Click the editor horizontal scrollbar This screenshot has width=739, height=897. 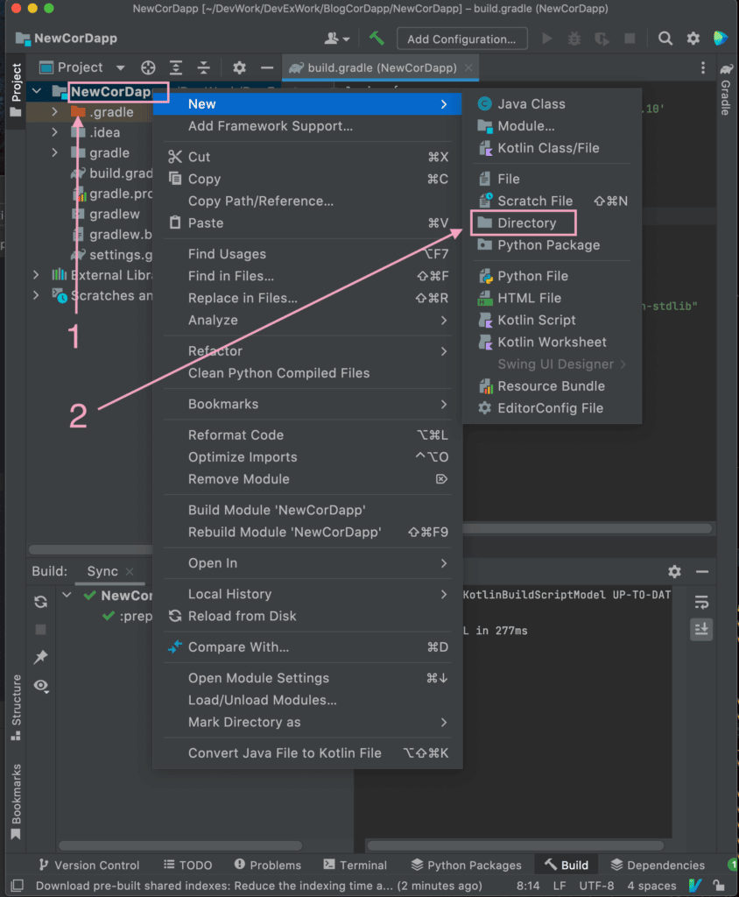pos(587,528)
